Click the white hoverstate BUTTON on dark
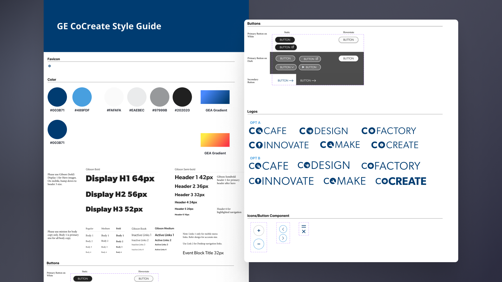Screen dimensions: 502x282 click(x=349, y=58)
